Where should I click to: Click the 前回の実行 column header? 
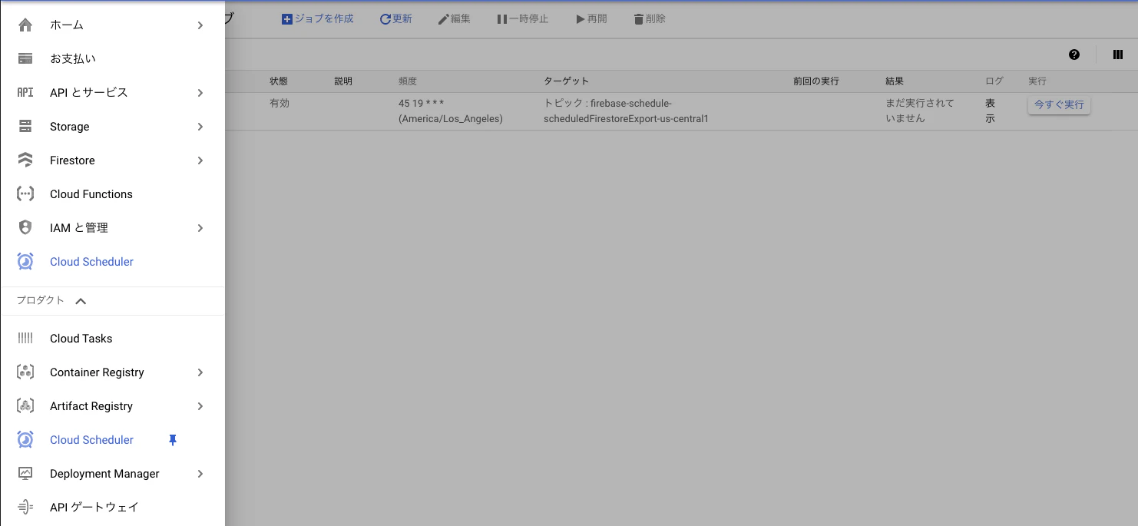tap(816, 81)
